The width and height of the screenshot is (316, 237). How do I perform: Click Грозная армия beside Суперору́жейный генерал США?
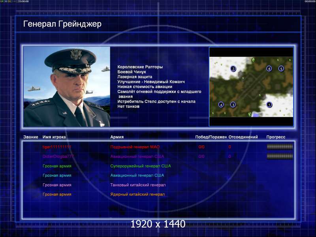click(57, 166)
